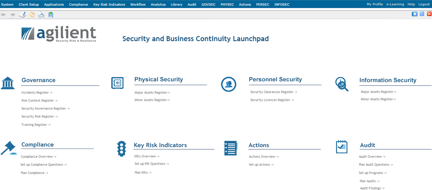The width and height of the screenshot is (432, 190).
Task: Click the Actions notebook list icon
Action: tap(230, 148)
